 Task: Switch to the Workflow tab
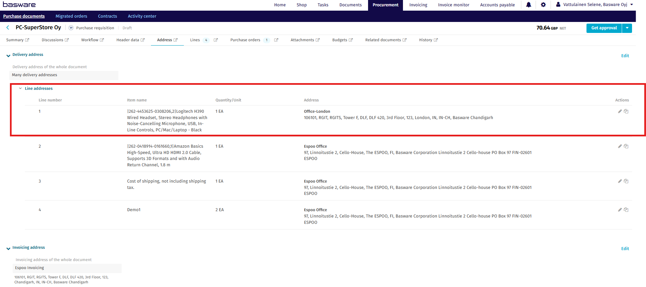[x=90, y=40]
